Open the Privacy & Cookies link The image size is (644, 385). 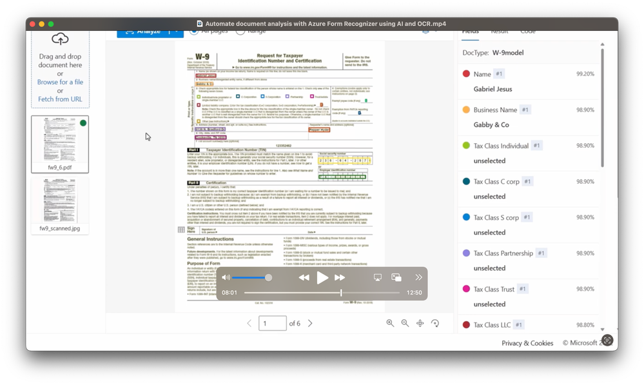pos(527,343)
